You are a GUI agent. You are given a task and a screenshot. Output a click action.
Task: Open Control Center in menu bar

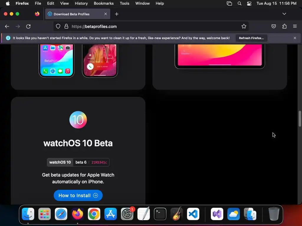[249, 4]
